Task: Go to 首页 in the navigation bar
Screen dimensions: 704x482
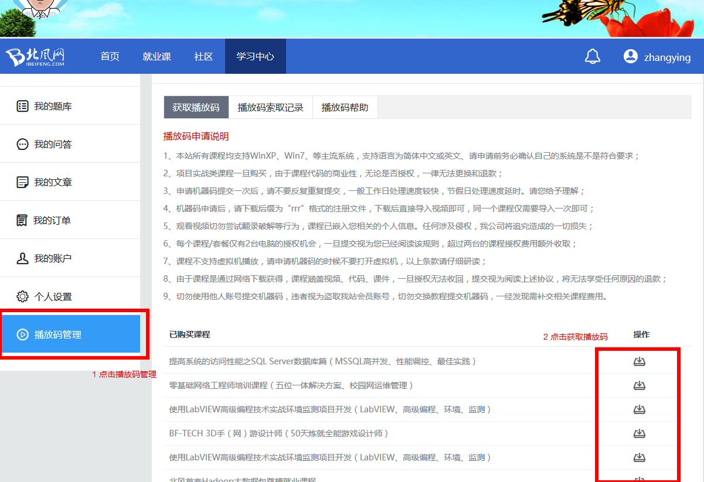Action: 110,56
